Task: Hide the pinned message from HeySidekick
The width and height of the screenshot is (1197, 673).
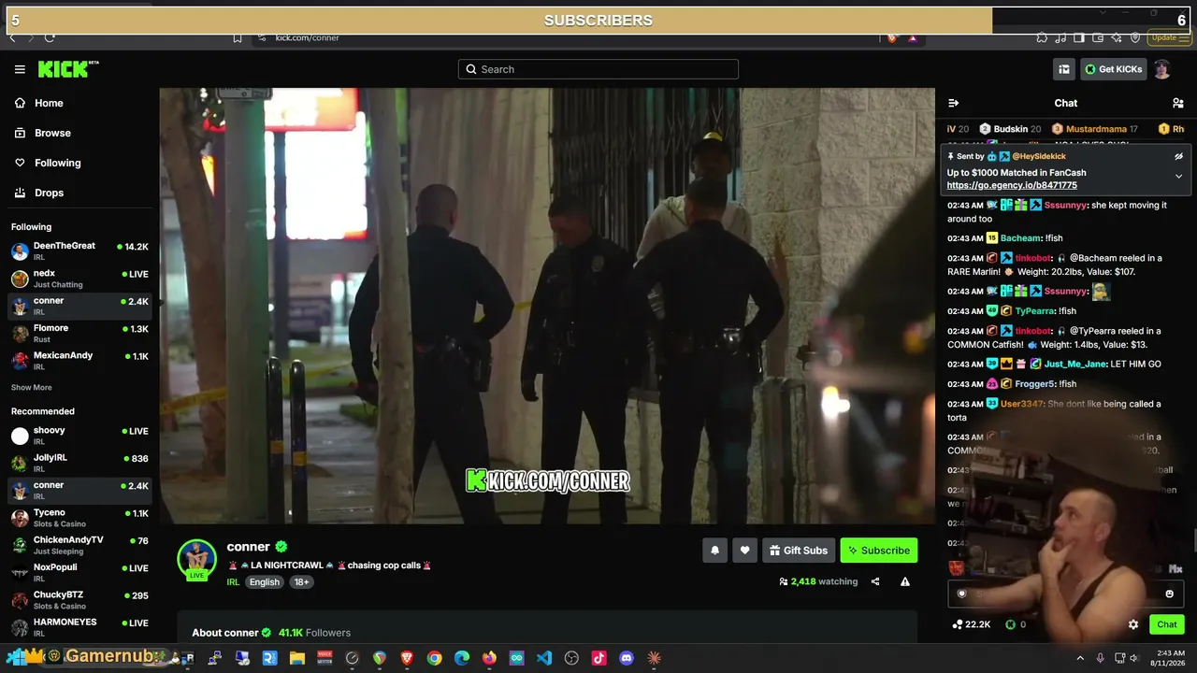Action: pos(1178,157)
